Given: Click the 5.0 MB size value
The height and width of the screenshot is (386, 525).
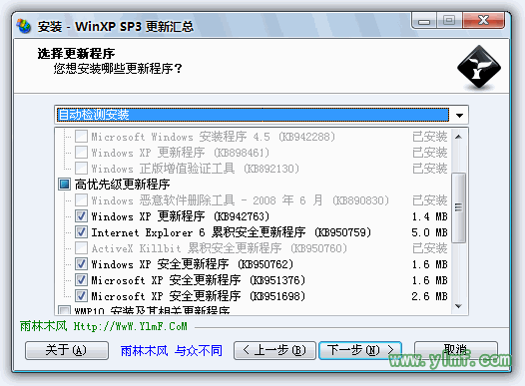Looking at the screenshot, I should 429,232.
